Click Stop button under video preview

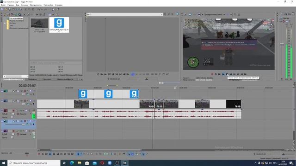point(231,74)
